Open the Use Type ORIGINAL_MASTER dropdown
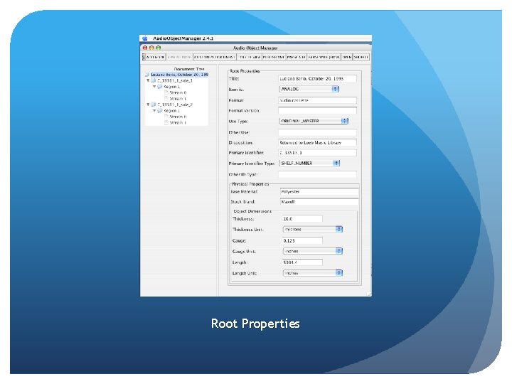Screen dimensions: 512x384 click(314, 121)
